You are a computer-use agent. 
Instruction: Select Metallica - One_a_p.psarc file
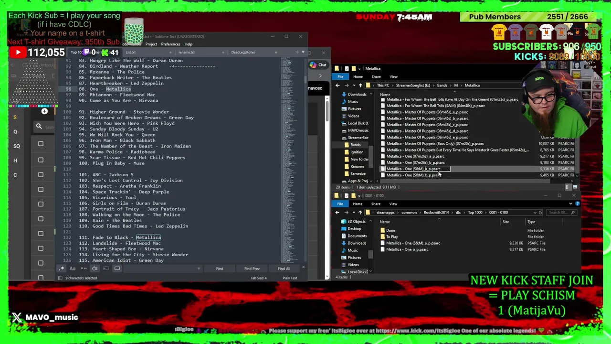407,249
